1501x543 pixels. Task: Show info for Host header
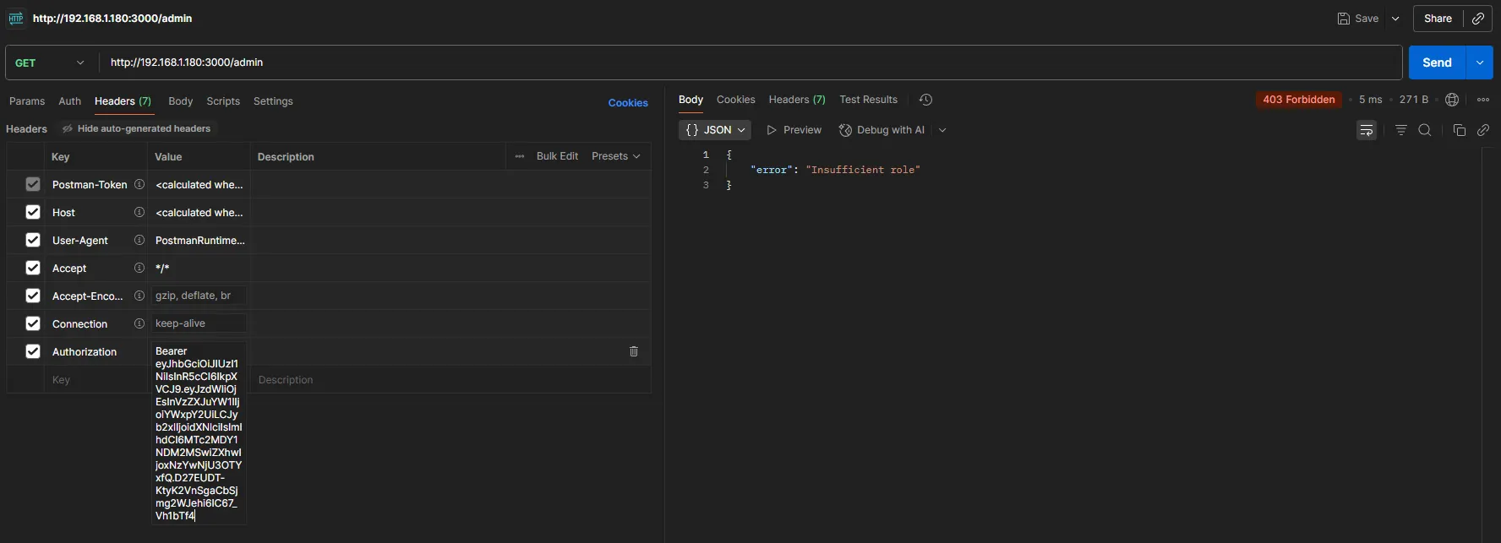tap(139, 212)
